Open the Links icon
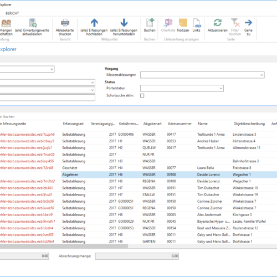 click(197, 23)
